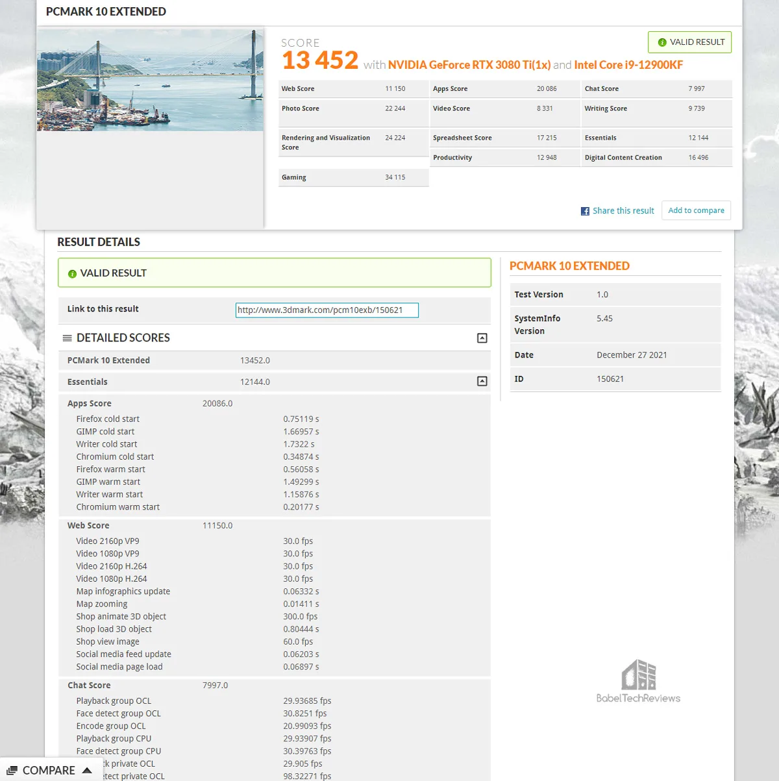Click the ID 150621 row
The width and height of the screenshot is (779, 781).
pos(615,379)
